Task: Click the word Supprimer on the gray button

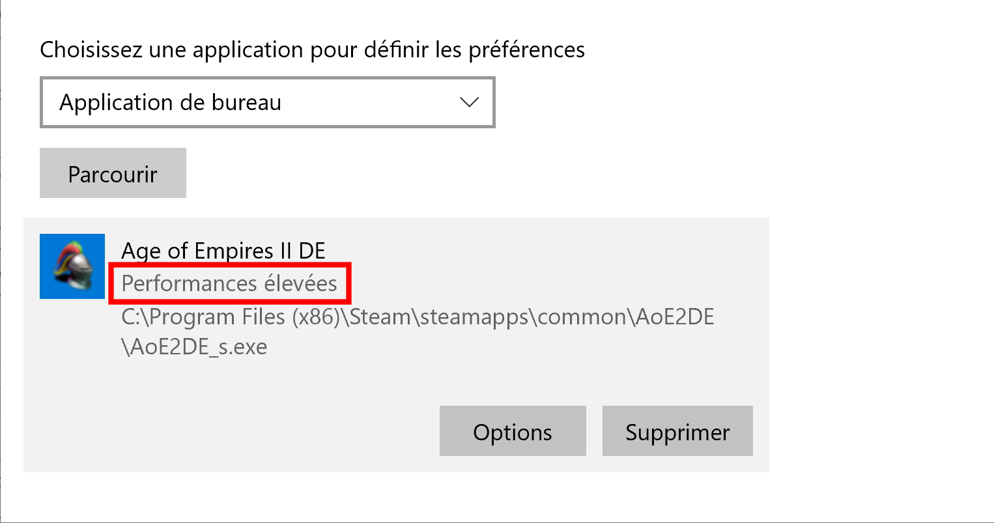Action: pyautogui.click(x=677, y=432)
